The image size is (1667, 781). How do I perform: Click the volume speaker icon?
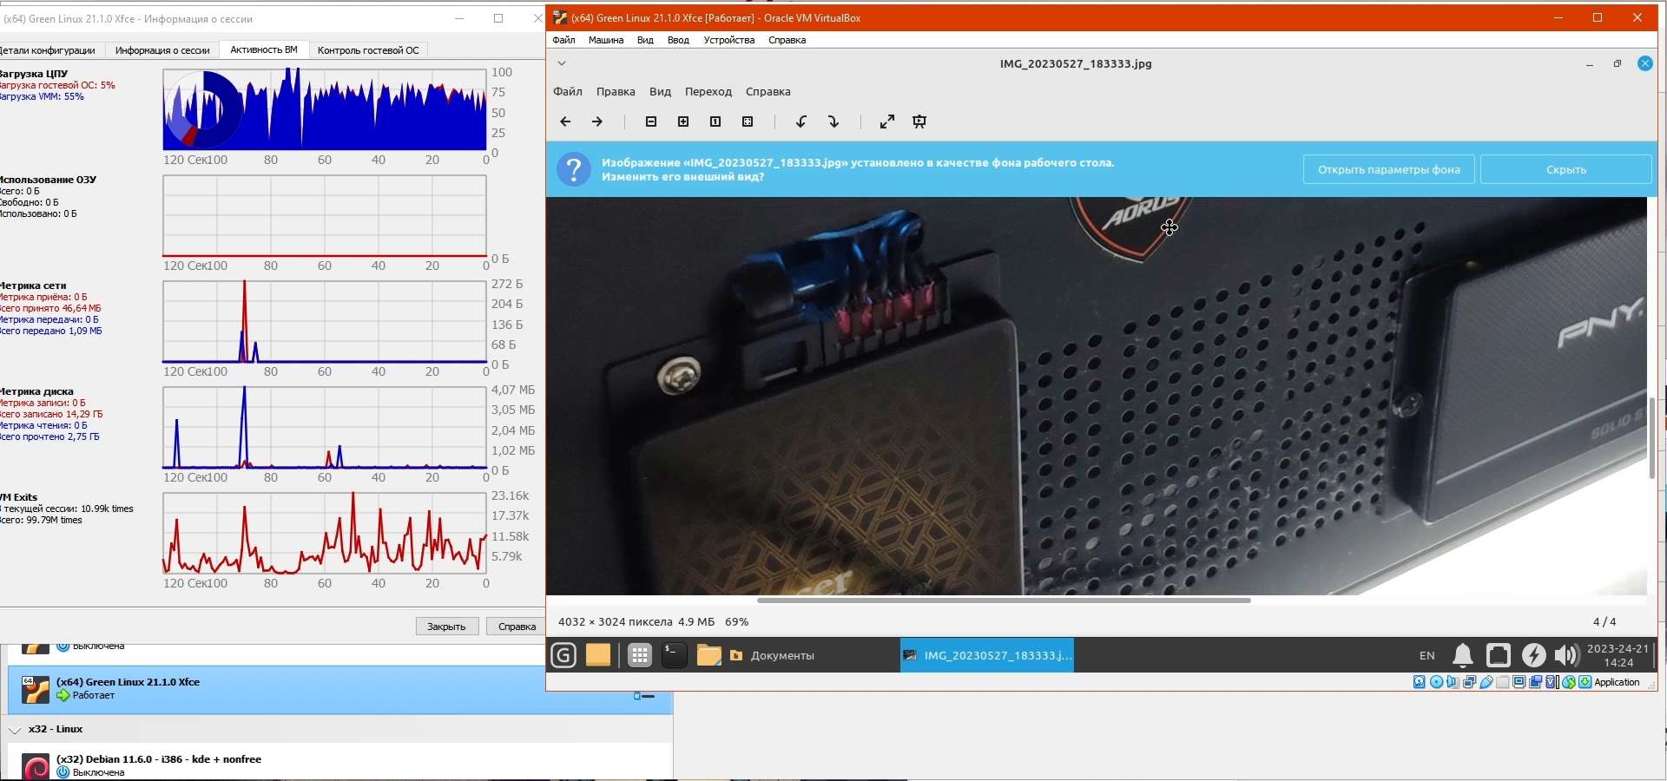(x=1566, y=655)
